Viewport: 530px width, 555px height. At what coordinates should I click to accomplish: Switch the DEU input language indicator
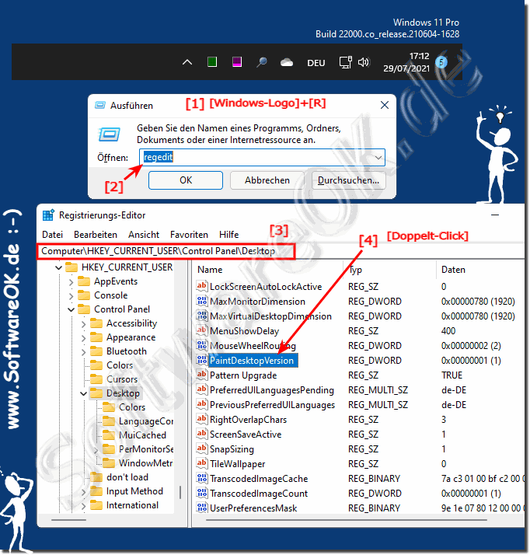pyautogui.click(x=316, y=63)
